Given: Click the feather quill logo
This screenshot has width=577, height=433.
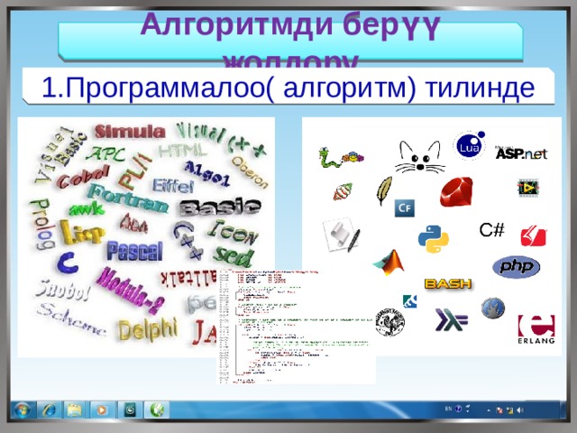Looking at the screenshot, I should [384, 190].
